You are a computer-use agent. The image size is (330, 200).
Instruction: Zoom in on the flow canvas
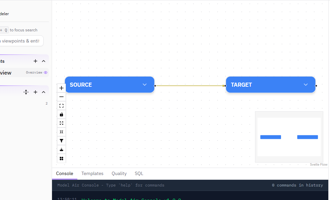click(x=61, y=88)
